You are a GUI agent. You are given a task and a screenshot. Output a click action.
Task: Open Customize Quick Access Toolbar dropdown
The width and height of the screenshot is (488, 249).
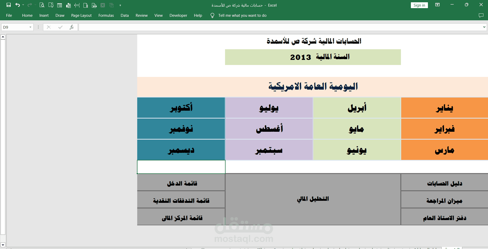(x=120, y=5)
